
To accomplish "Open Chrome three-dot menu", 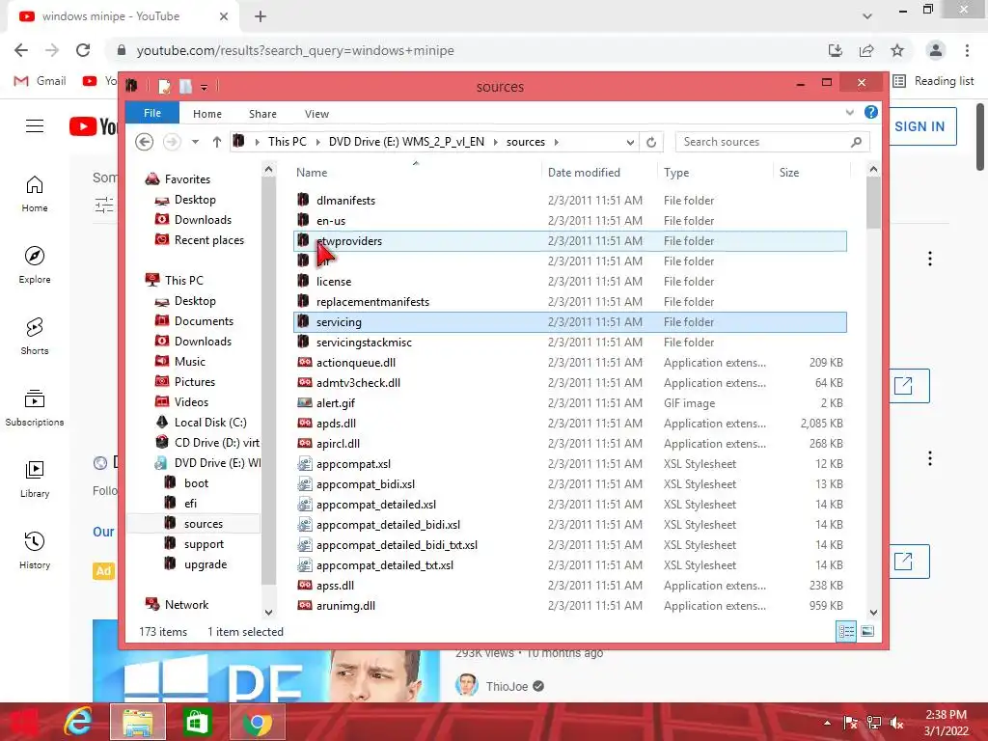I will 967,50.
